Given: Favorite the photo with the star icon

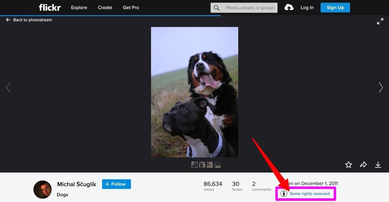Looking at the screenshot, I should [348, 164].
